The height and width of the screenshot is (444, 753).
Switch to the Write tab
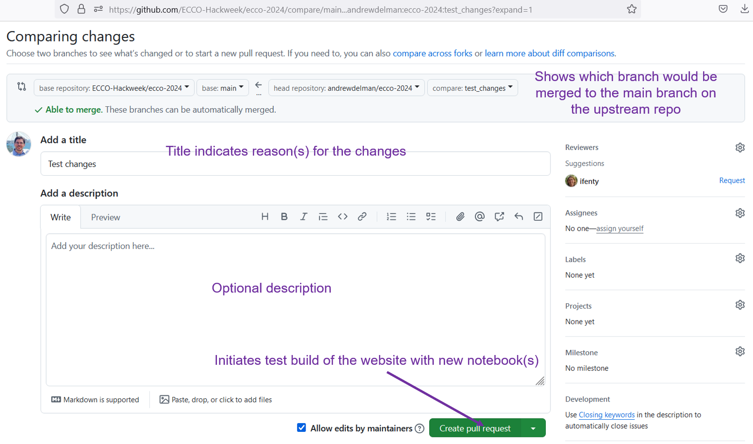61,218
